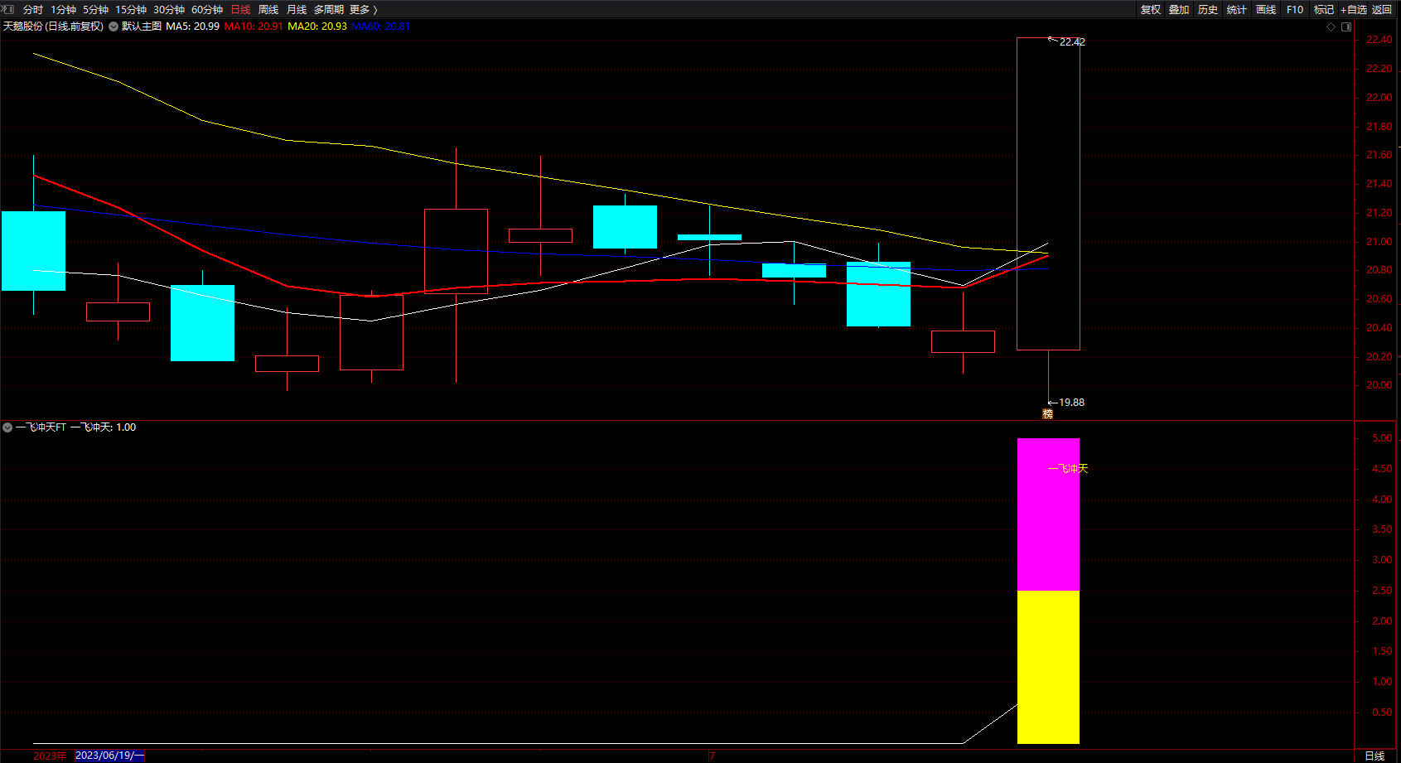Open the 默认主图 indicator dropdown arrow
Viewport: 1401px width, 763px height.
pyautogui.click(x=114, y=27)
